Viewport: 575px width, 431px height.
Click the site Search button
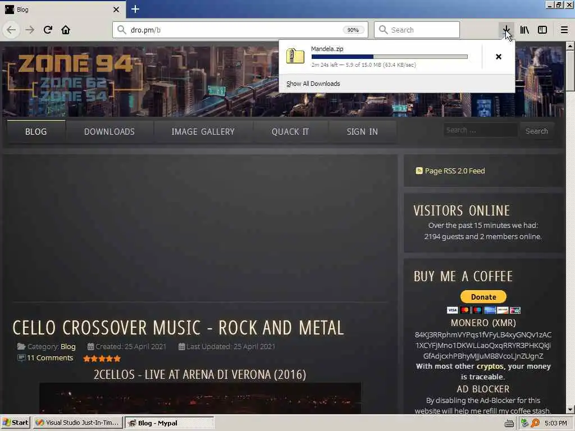coord(536,131)
